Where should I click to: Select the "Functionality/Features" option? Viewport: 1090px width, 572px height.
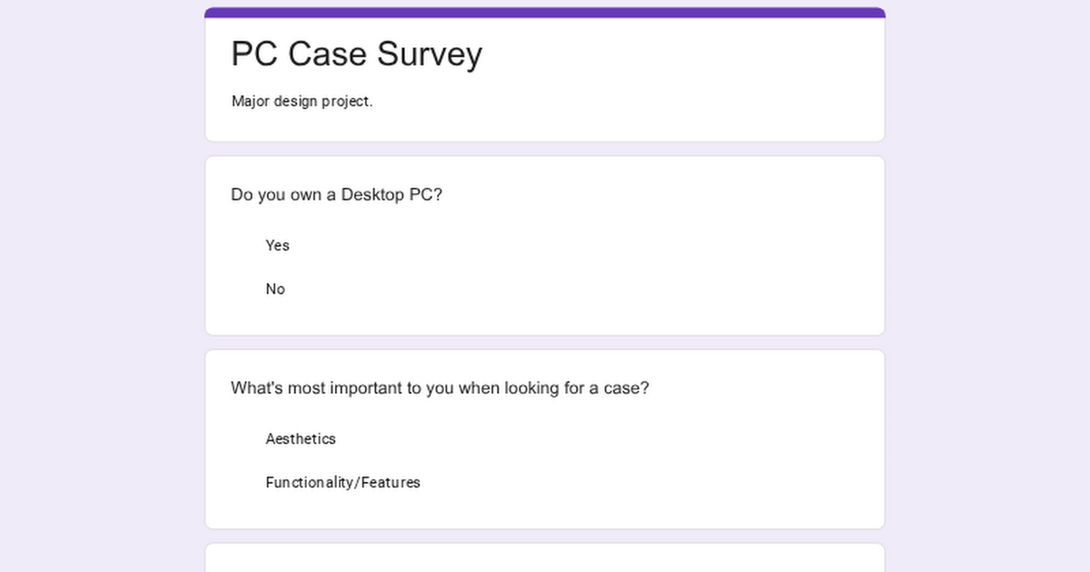point(342,482)
